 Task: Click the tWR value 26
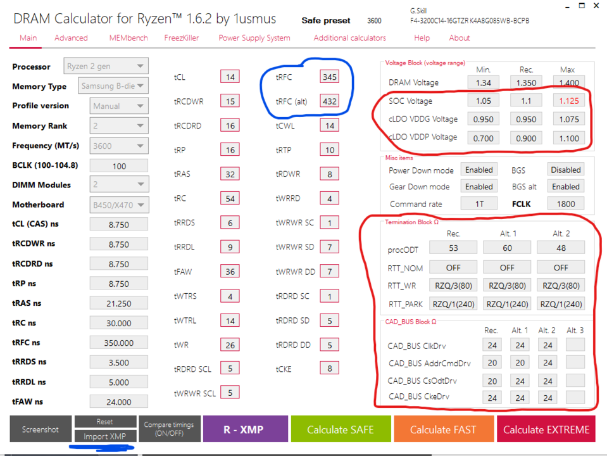(x=230, y=345)
